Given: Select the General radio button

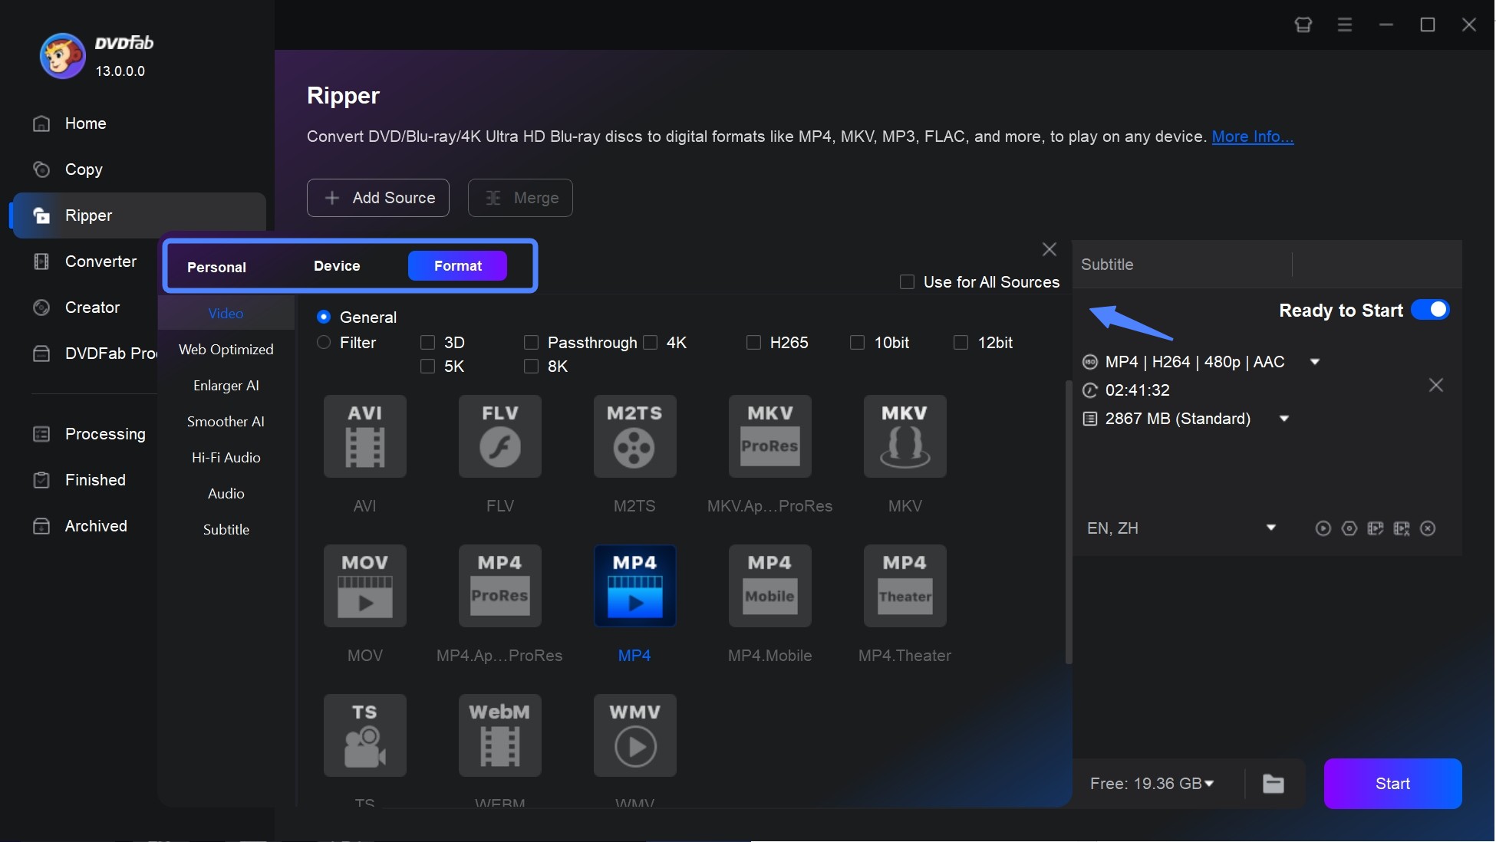Looking at the screenshot, I should [x=324, y=316].
